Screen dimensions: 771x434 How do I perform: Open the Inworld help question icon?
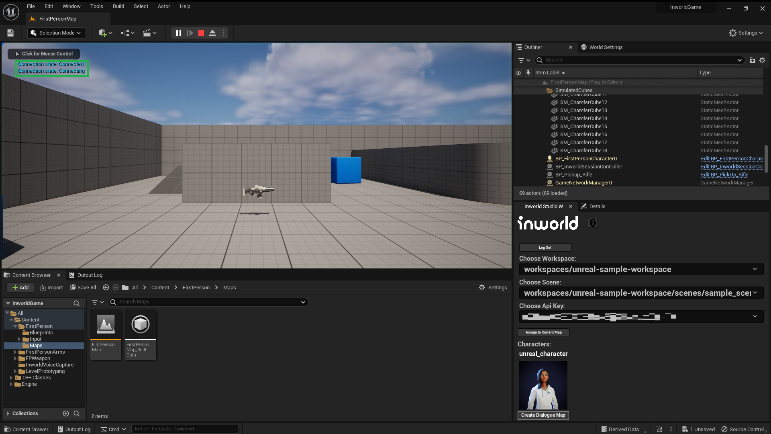593,223
